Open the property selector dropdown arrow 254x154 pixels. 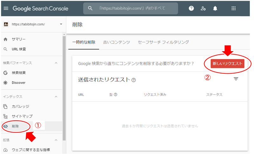tap(61, 24)
